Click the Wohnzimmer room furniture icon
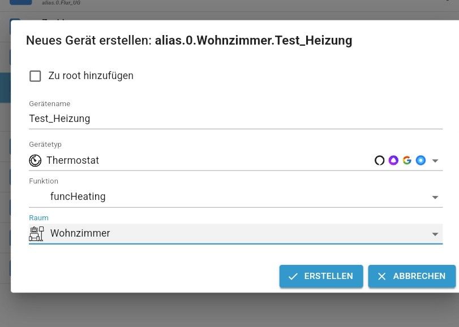459x327 pixels. (36, 233)
